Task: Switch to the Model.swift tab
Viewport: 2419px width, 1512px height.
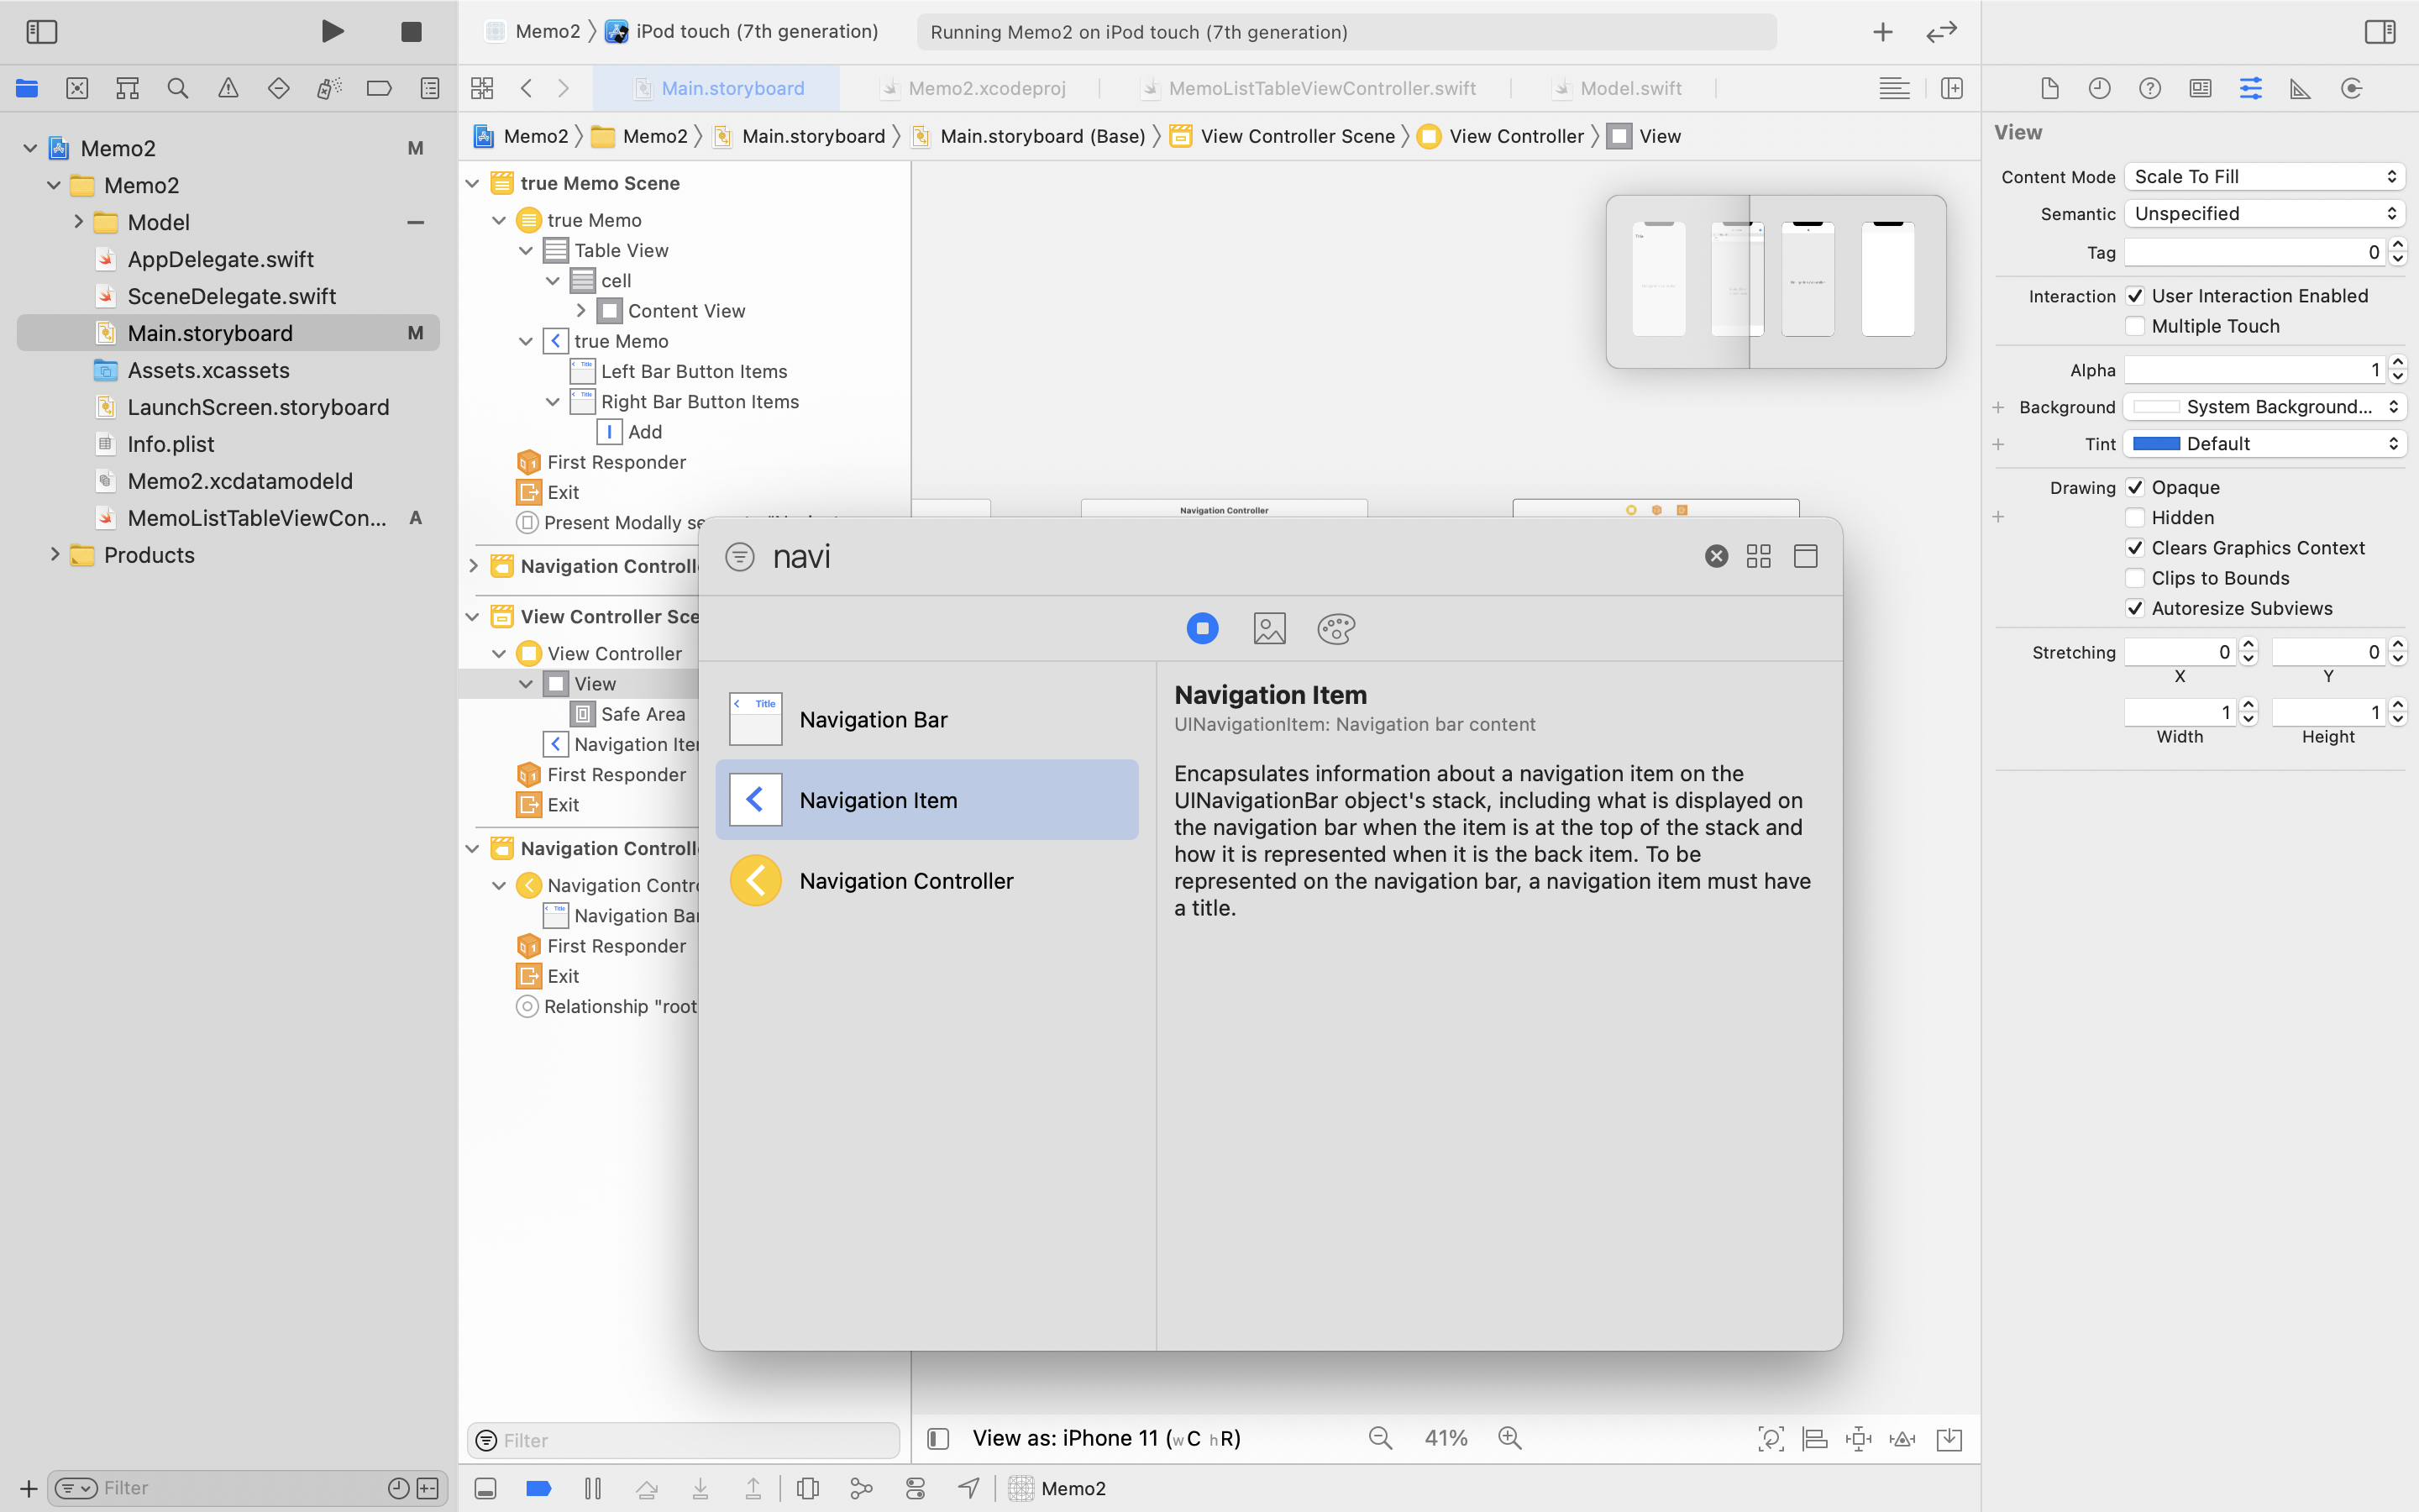Action: (1629, 88)
